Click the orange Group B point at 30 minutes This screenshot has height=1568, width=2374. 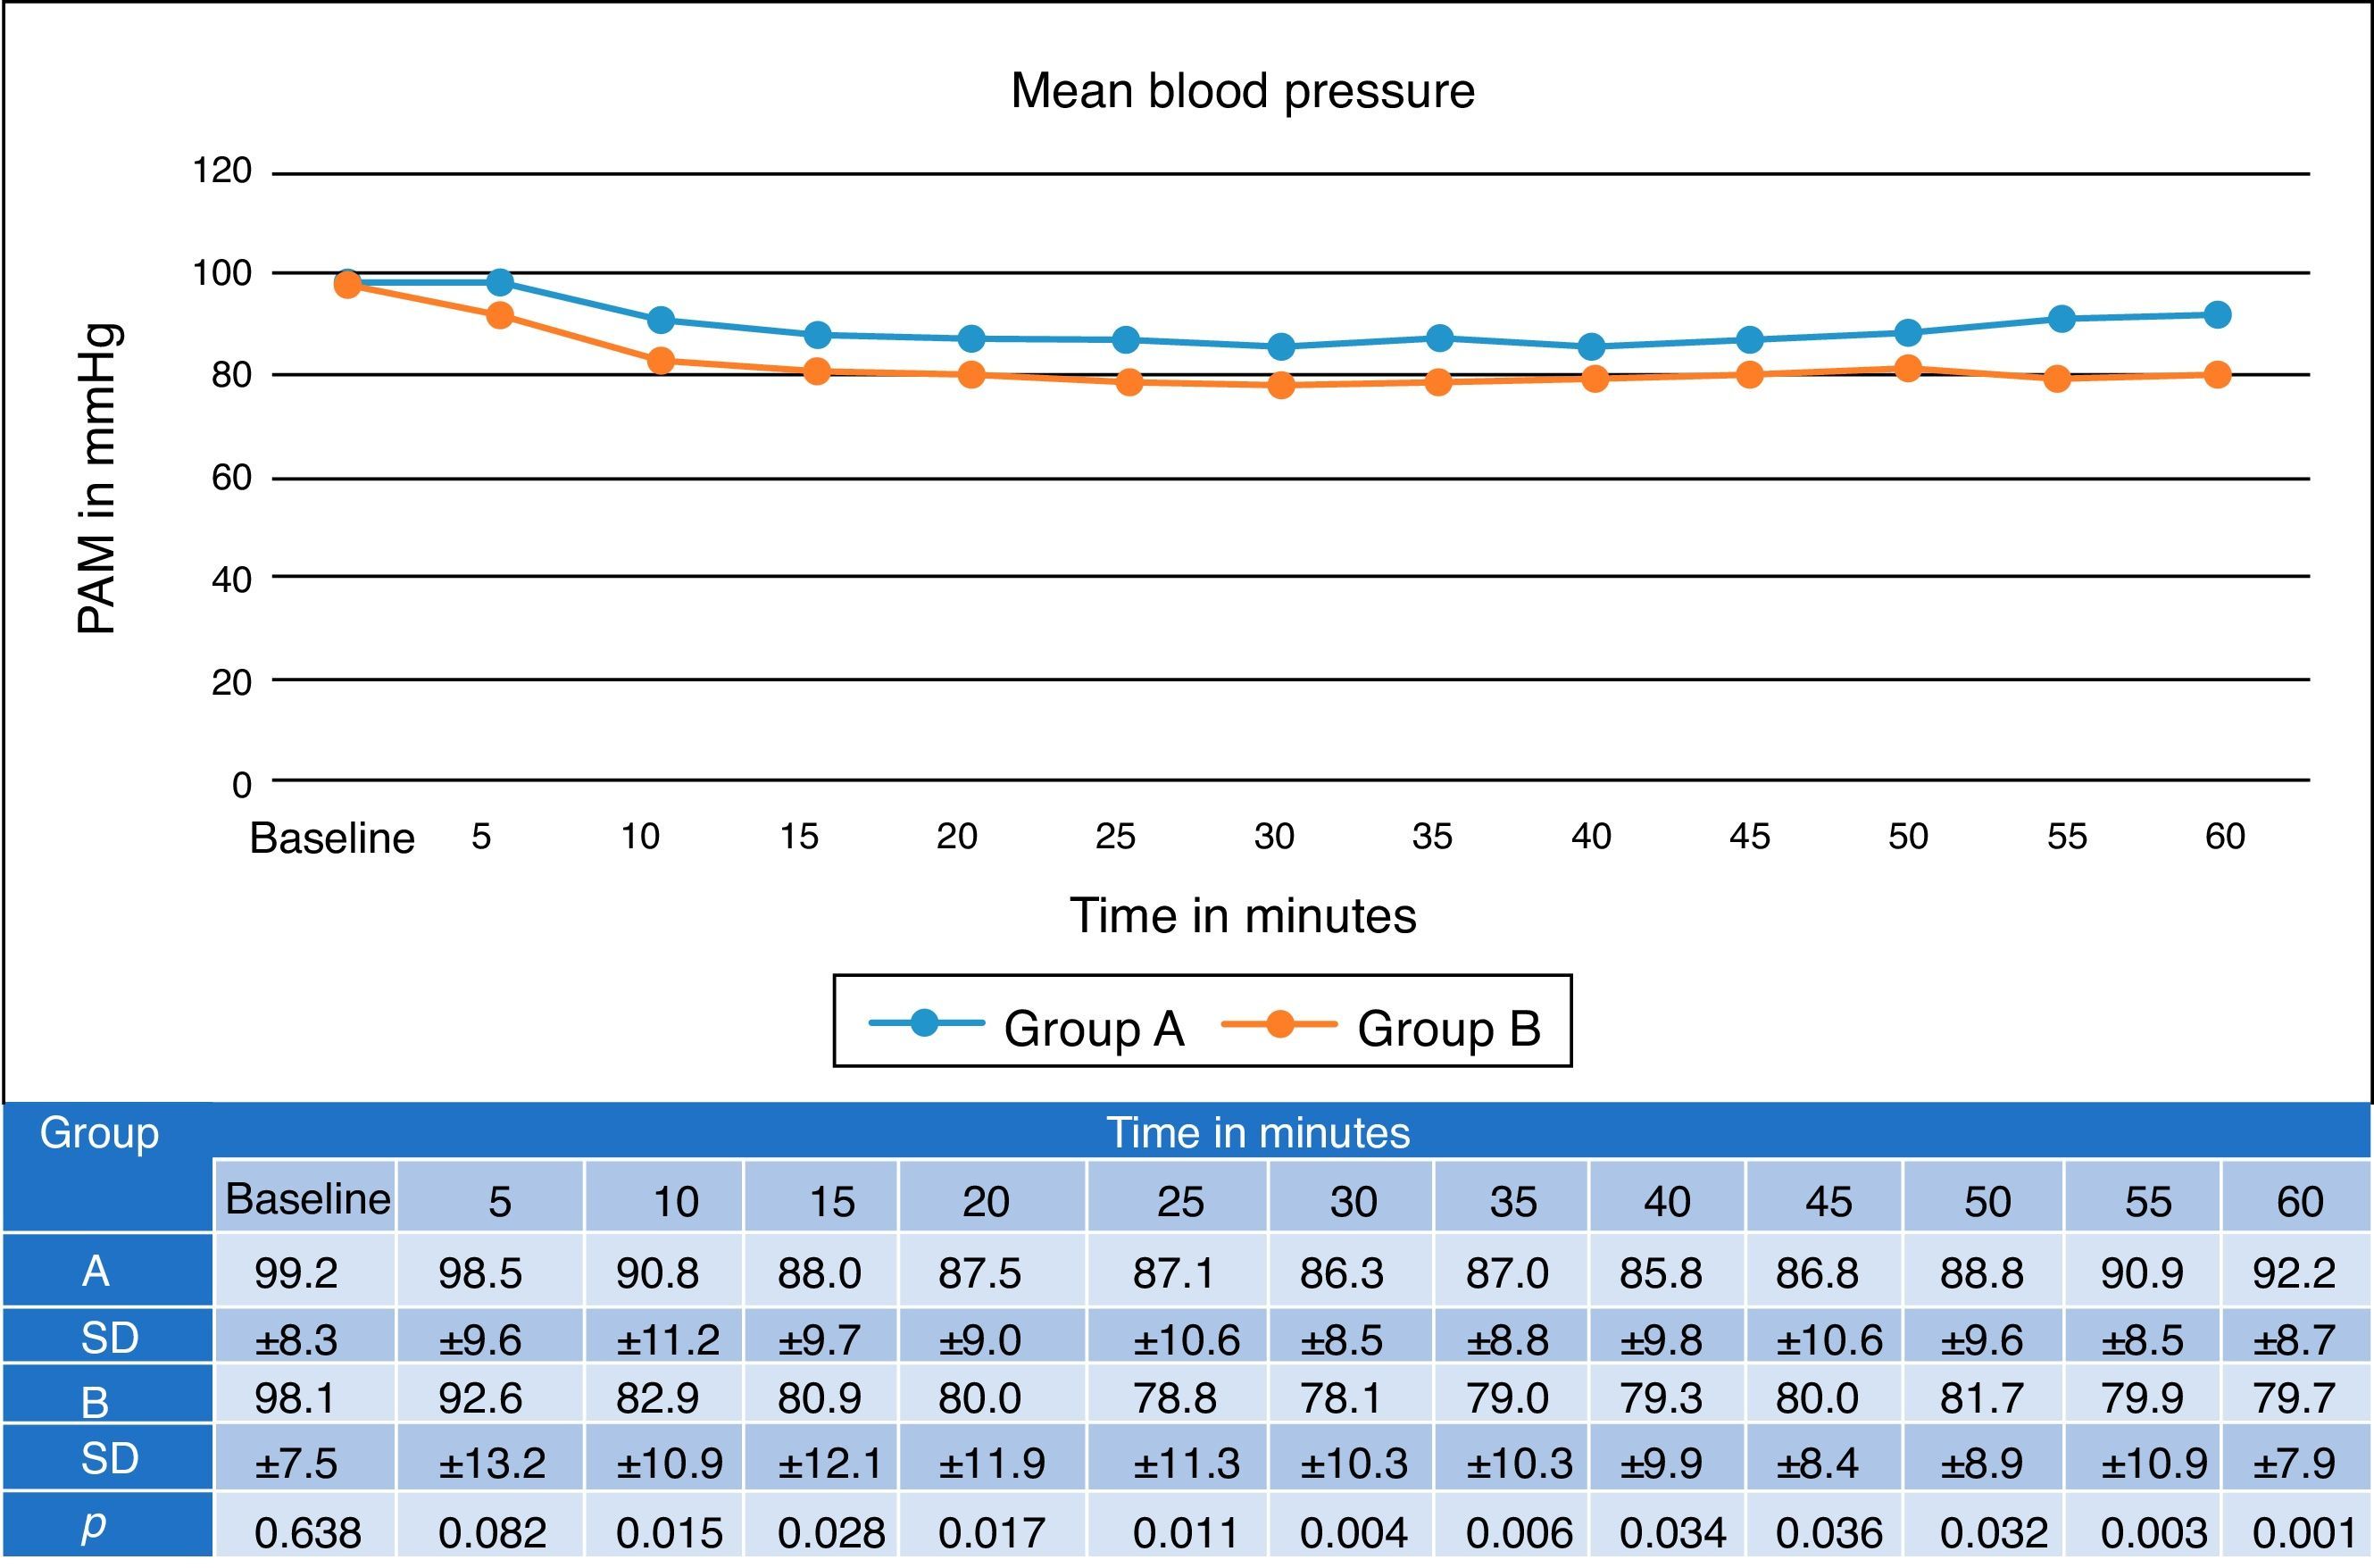click(x=1280, y=385)
